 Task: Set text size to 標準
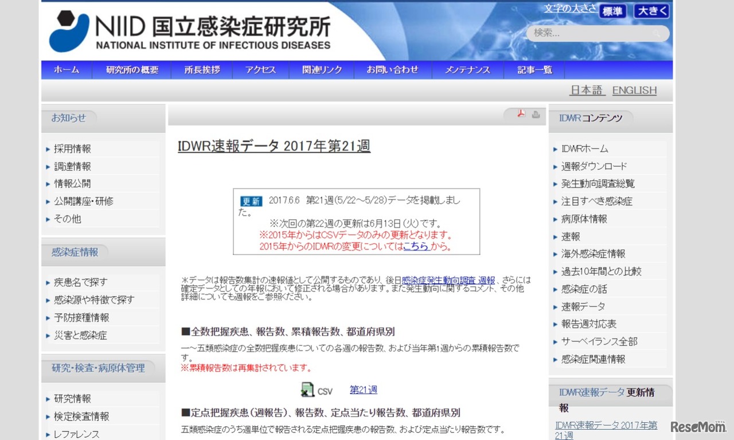[x=612, y=11]
